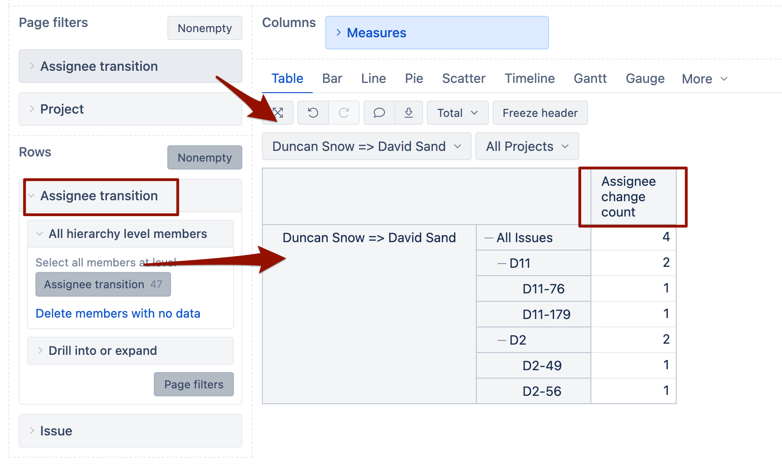Click the Page filters button in Rows
Screen dimensions: 782x475
[x=194, y=385]
